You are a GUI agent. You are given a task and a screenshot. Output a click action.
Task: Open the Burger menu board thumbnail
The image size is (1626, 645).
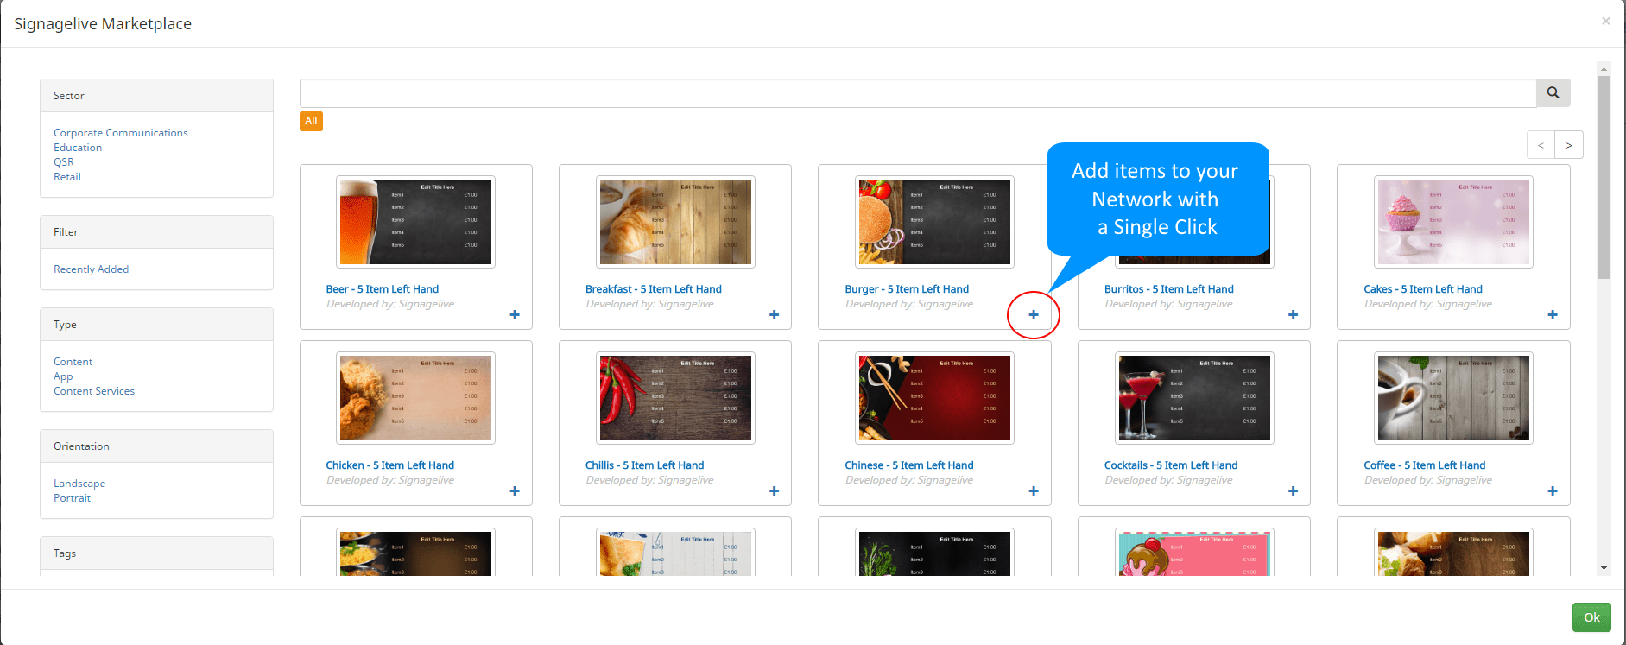pyautogui.click(x=934, y=222)
